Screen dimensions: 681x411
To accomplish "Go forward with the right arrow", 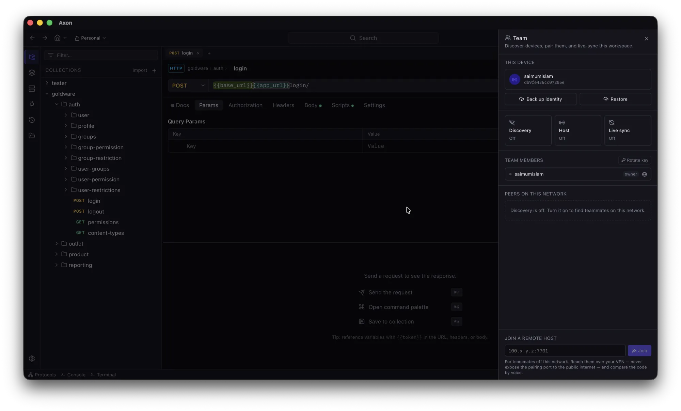I will [45, 38].
